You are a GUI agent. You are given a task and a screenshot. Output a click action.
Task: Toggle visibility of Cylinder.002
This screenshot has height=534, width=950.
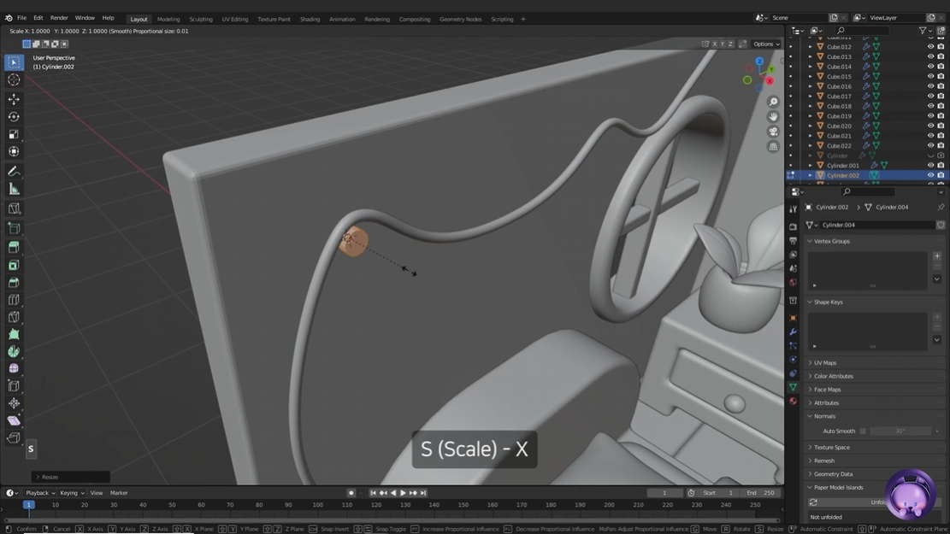click(930, 175)
